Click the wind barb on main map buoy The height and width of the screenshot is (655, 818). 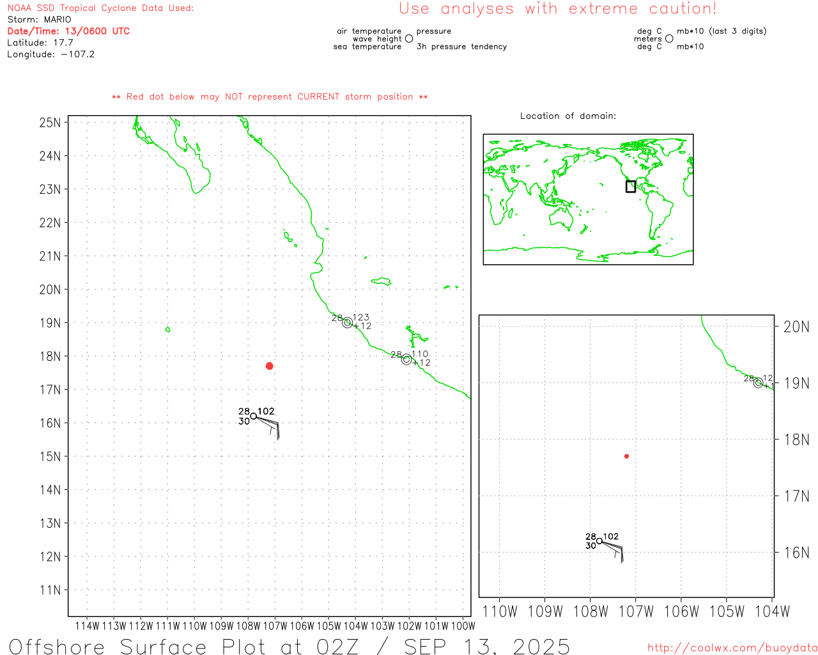268,427
